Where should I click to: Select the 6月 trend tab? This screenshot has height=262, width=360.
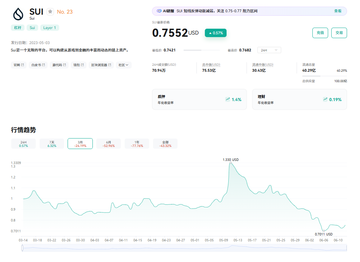tap(109, 144)
